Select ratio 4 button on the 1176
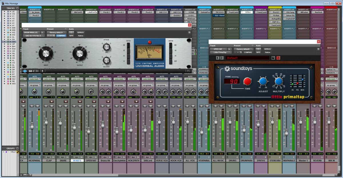 click(128, 61)
